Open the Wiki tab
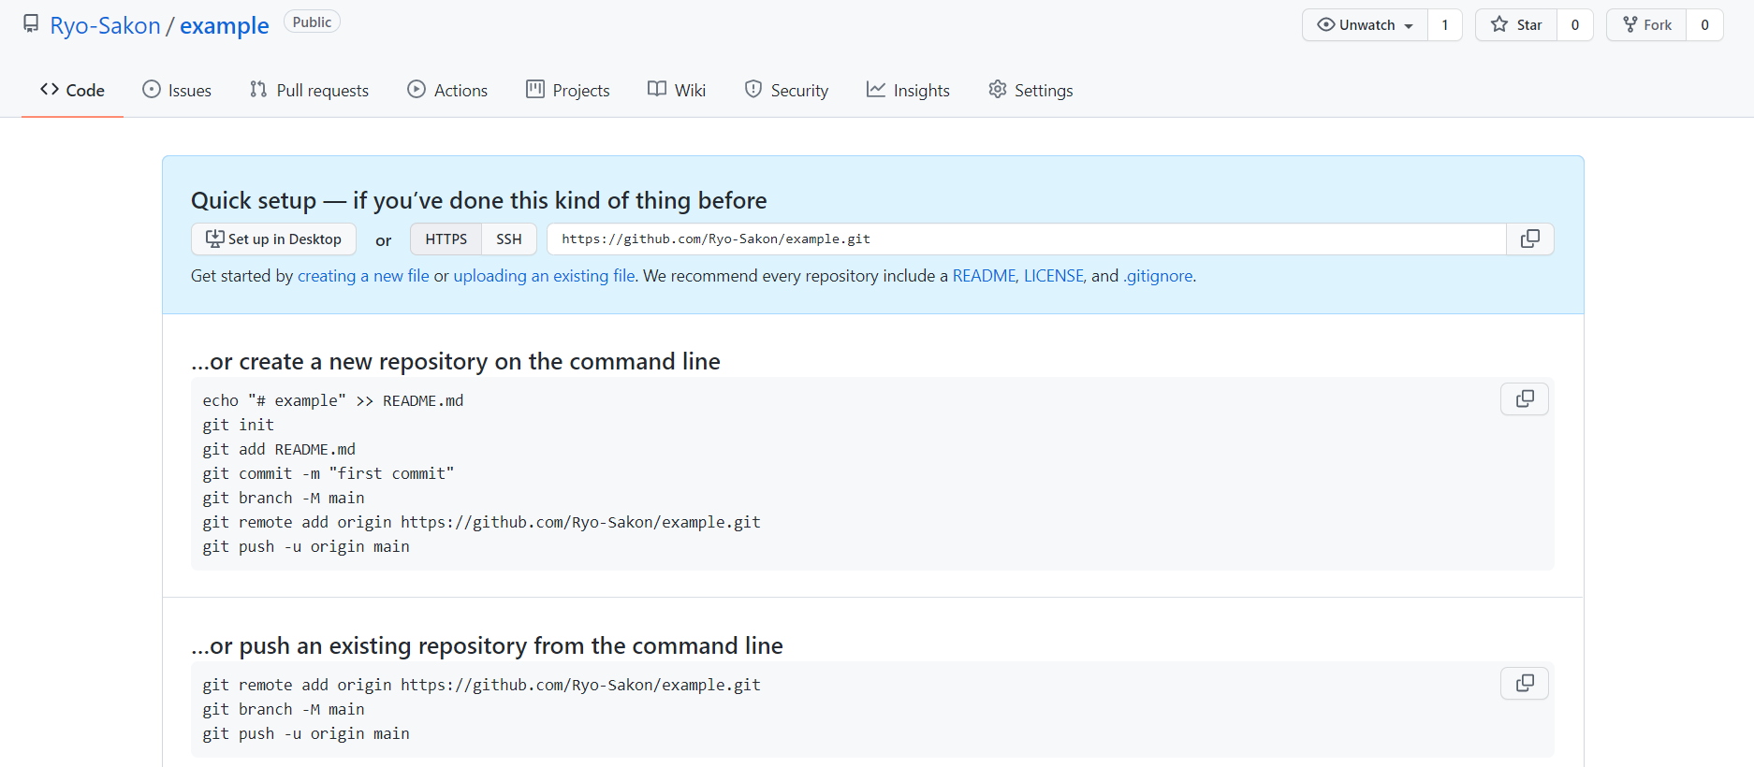This screenshot has width=1754, height=767. [677, 90]
